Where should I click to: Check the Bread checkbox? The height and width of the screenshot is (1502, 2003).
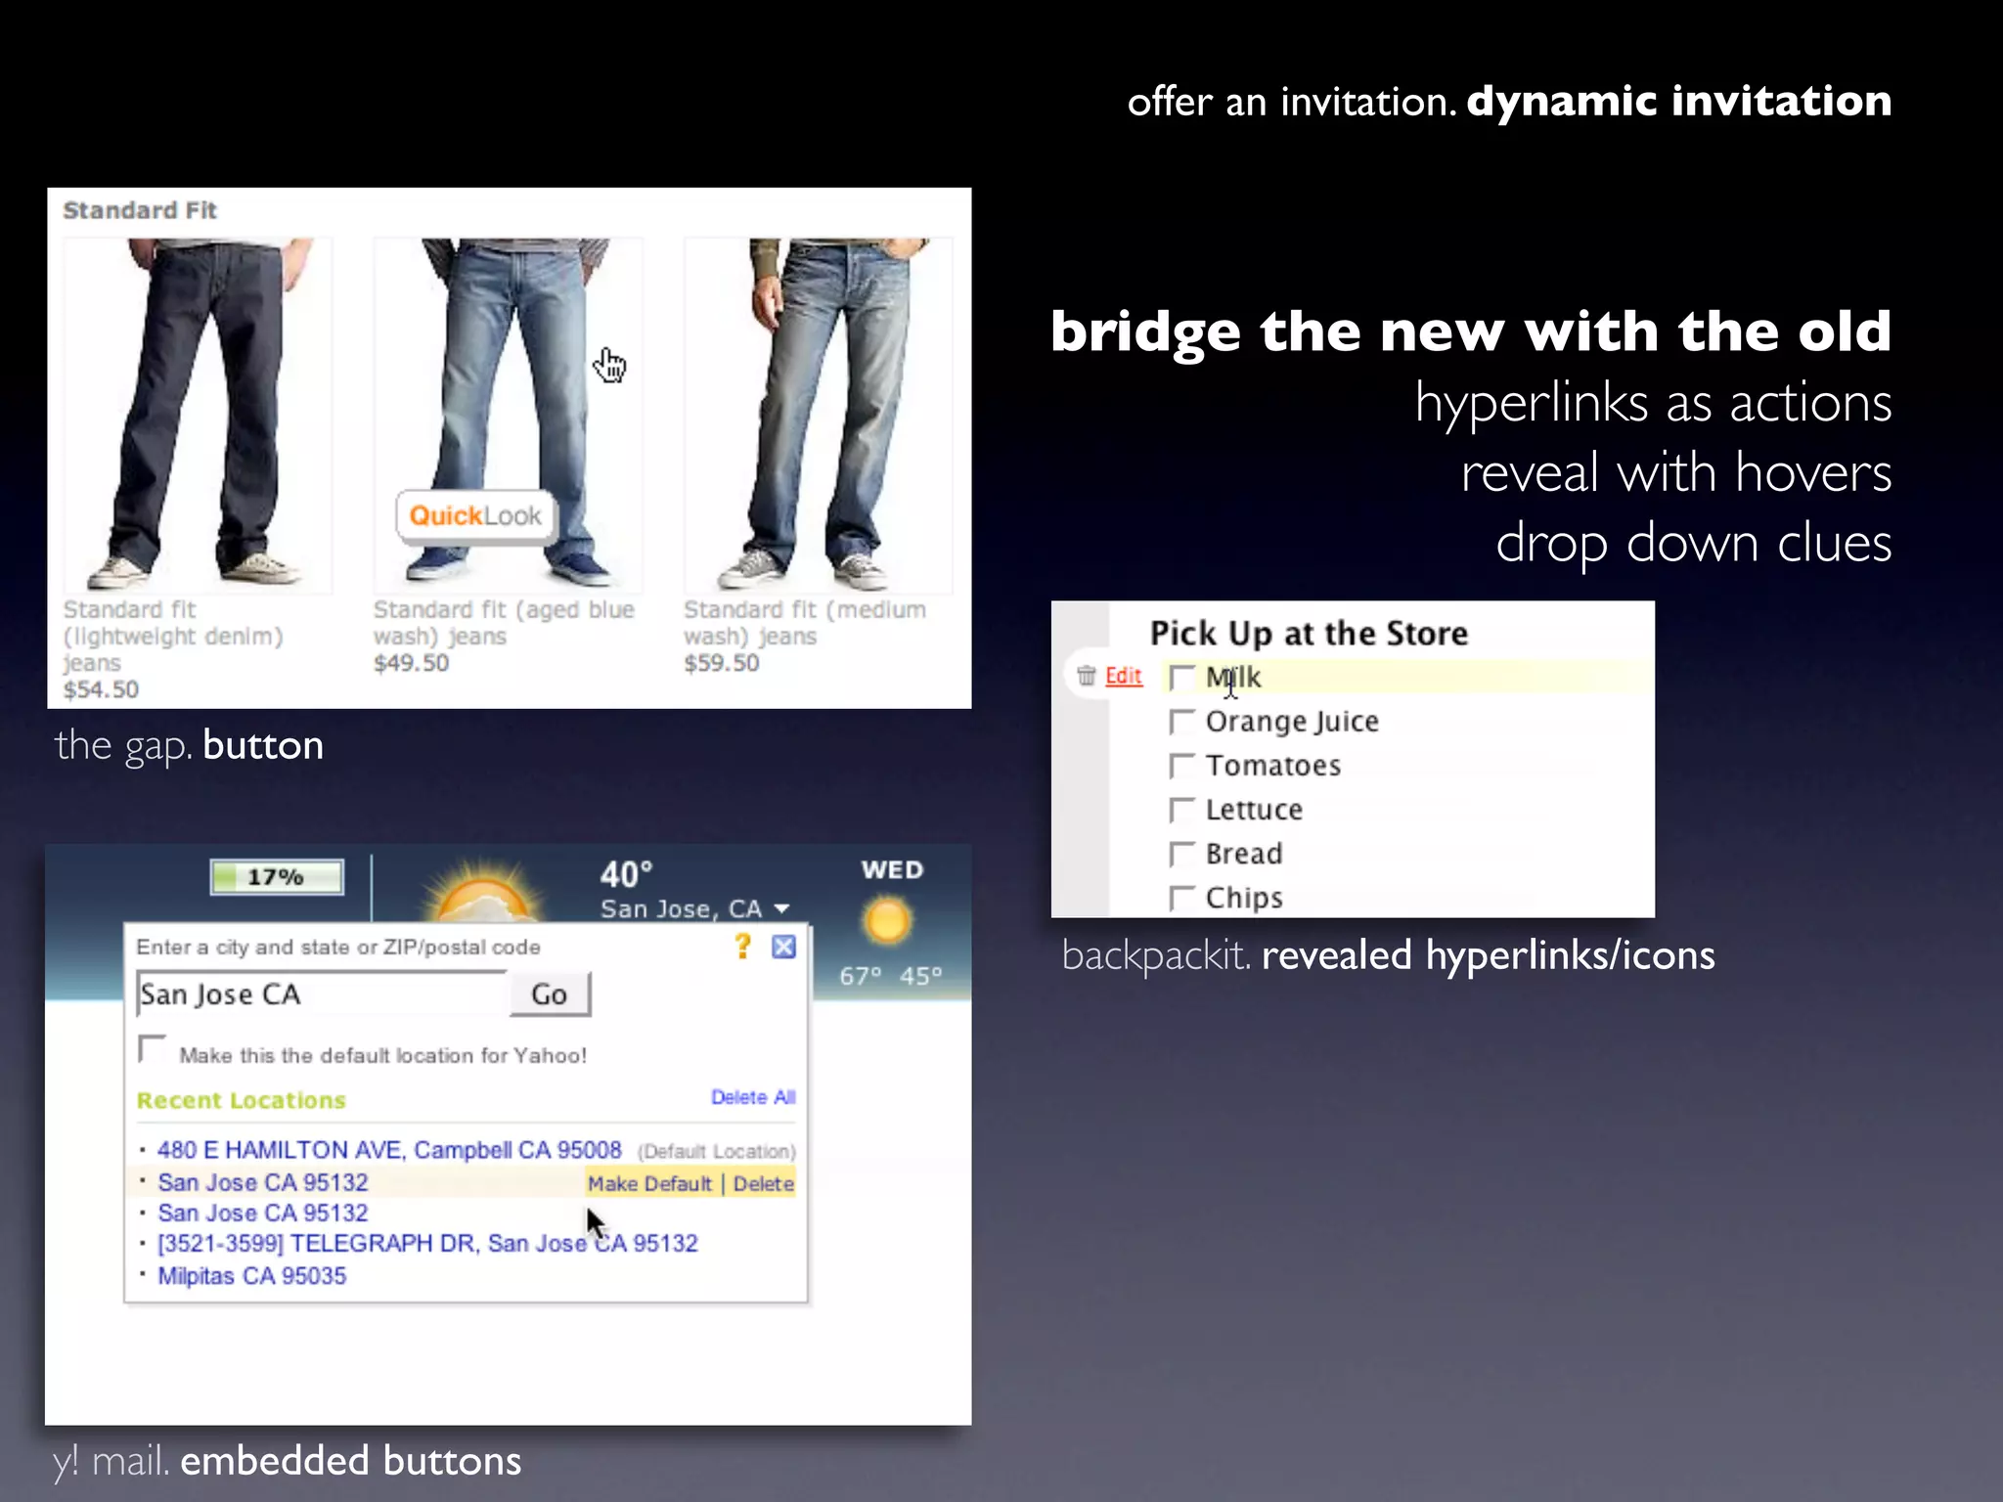[1181, 854]
